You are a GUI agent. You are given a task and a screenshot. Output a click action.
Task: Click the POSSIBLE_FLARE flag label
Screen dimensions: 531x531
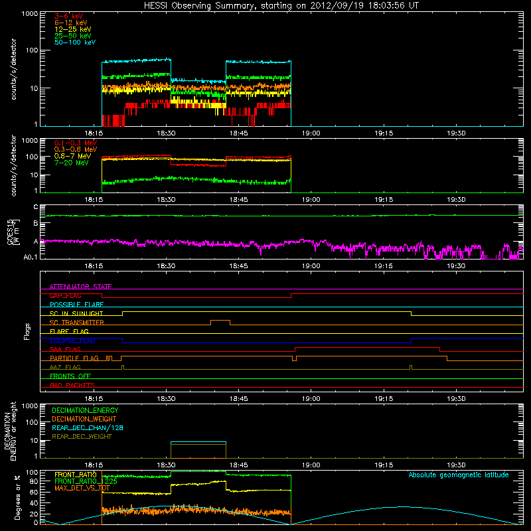[76, 305]
